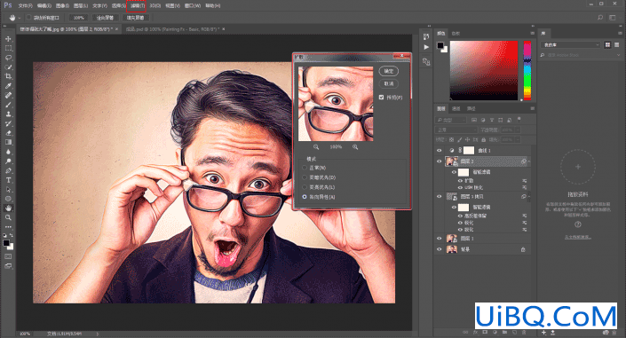
Task: Open the History panel icon in dock
Action: tap(426, 36)
